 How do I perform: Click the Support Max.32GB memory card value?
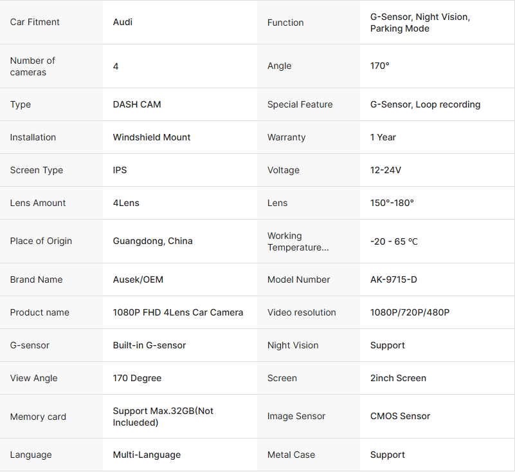163,417
